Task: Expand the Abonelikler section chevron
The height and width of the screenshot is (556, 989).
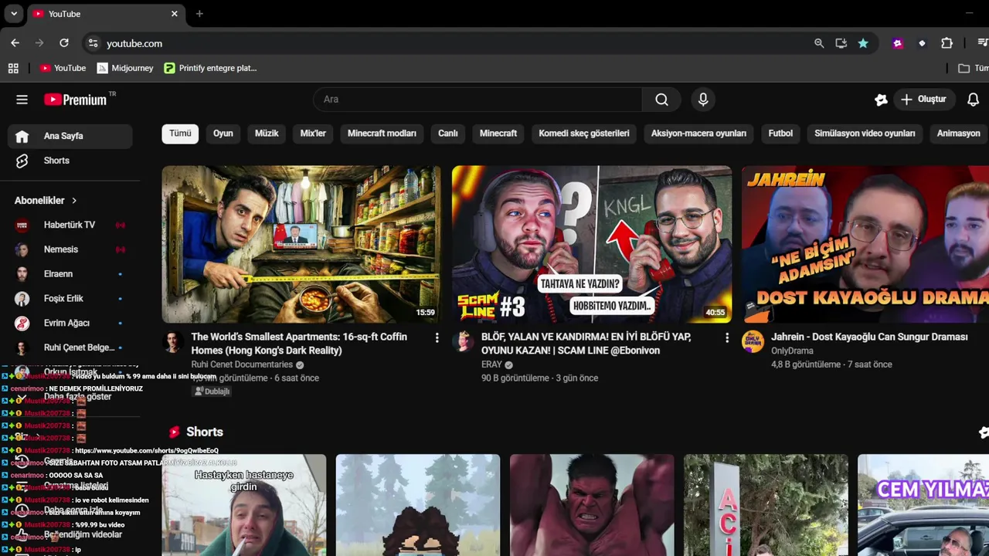Action: point(74,201)
